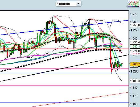Select the blue rising upper channel trendline
Viewport: 140px width, 107px height.
[64, 28]
